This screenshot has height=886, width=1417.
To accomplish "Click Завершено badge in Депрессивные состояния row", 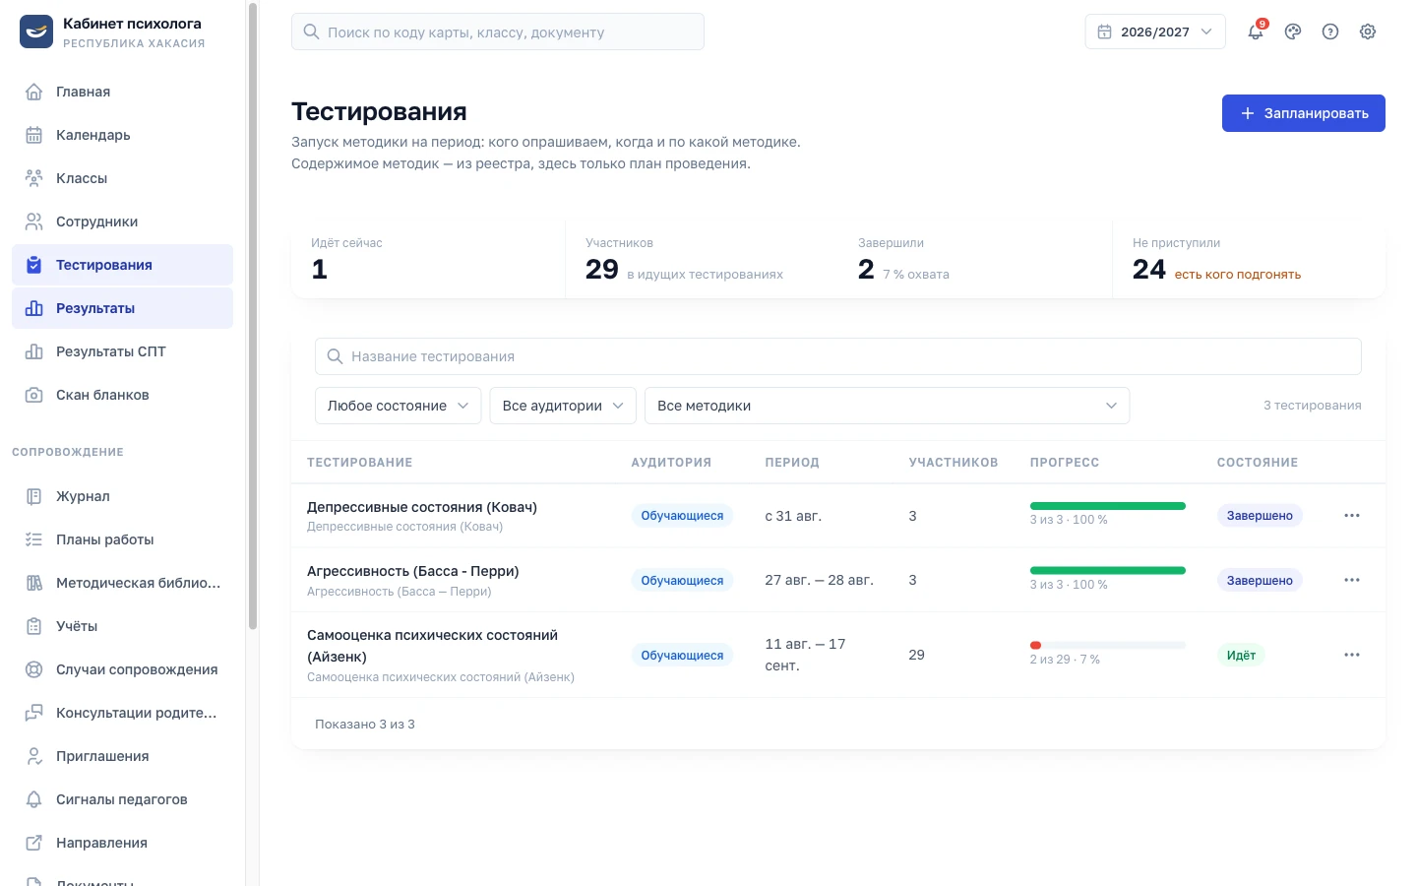I will 1260,516.
